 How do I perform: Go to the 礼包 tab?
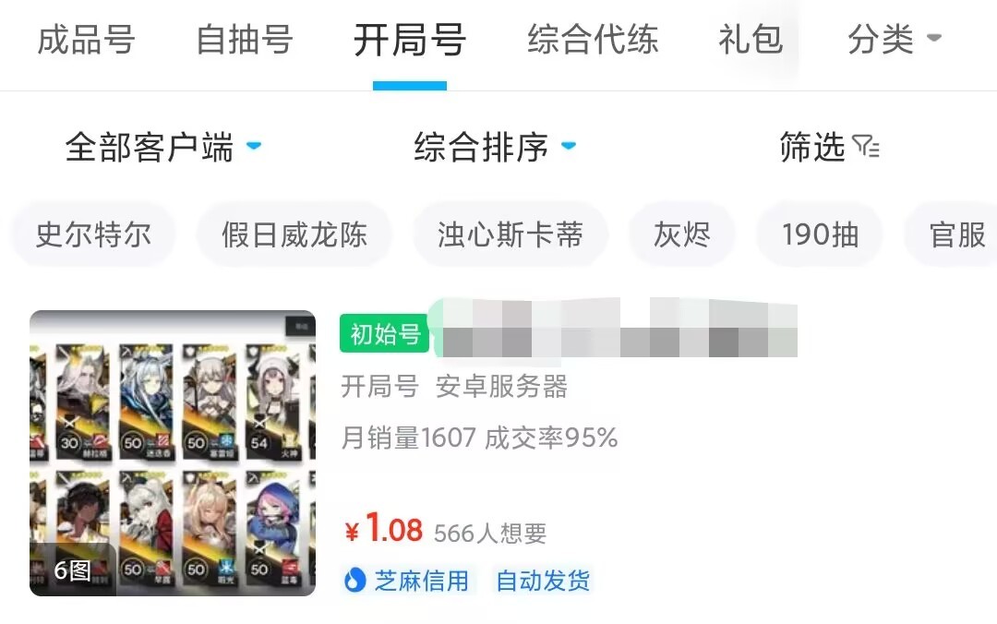[751, 40]
